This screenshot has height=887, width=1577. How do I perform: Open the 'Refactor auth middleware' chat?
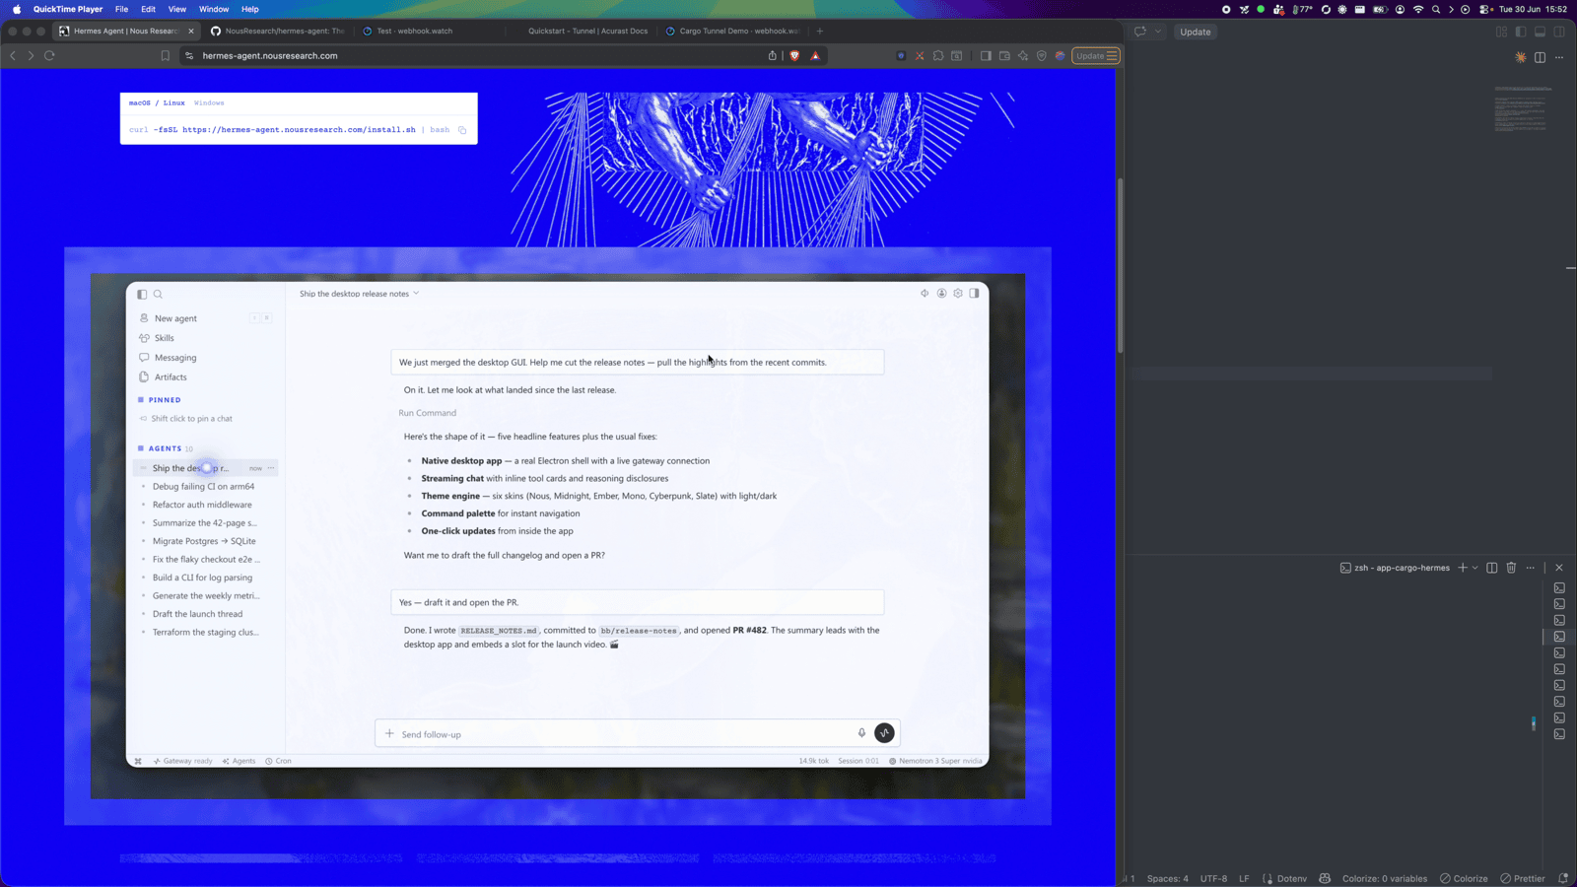click(202, 505)
